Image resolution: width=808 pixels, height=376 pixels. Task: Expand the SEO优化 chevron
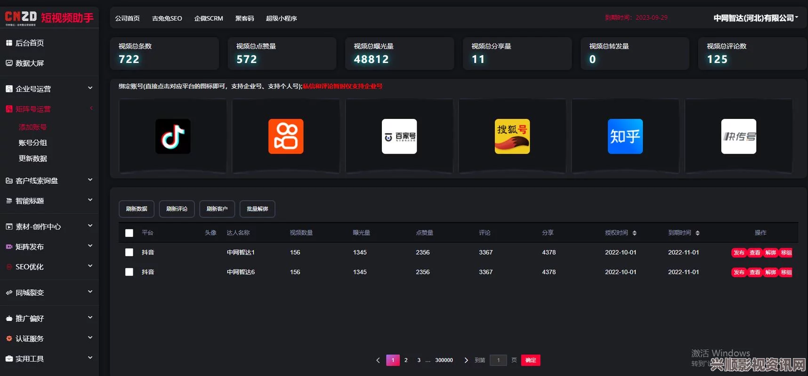point(90,266)
